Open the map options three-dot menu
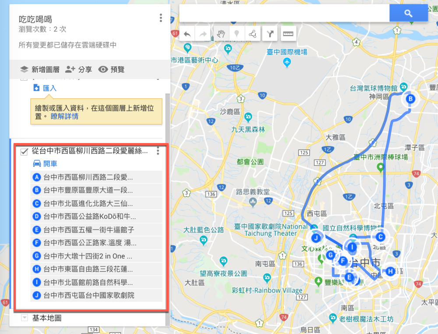Viewport: 438px width, 334px height. coord(161,18)
